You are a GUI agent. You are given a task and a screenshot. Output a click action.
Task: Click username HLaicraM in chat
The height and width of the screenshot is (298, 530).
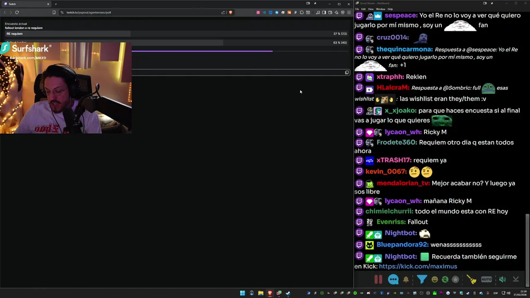pos(393,88)
